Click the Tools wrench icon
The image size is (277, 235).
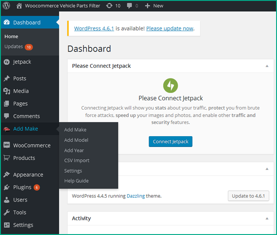7,212
